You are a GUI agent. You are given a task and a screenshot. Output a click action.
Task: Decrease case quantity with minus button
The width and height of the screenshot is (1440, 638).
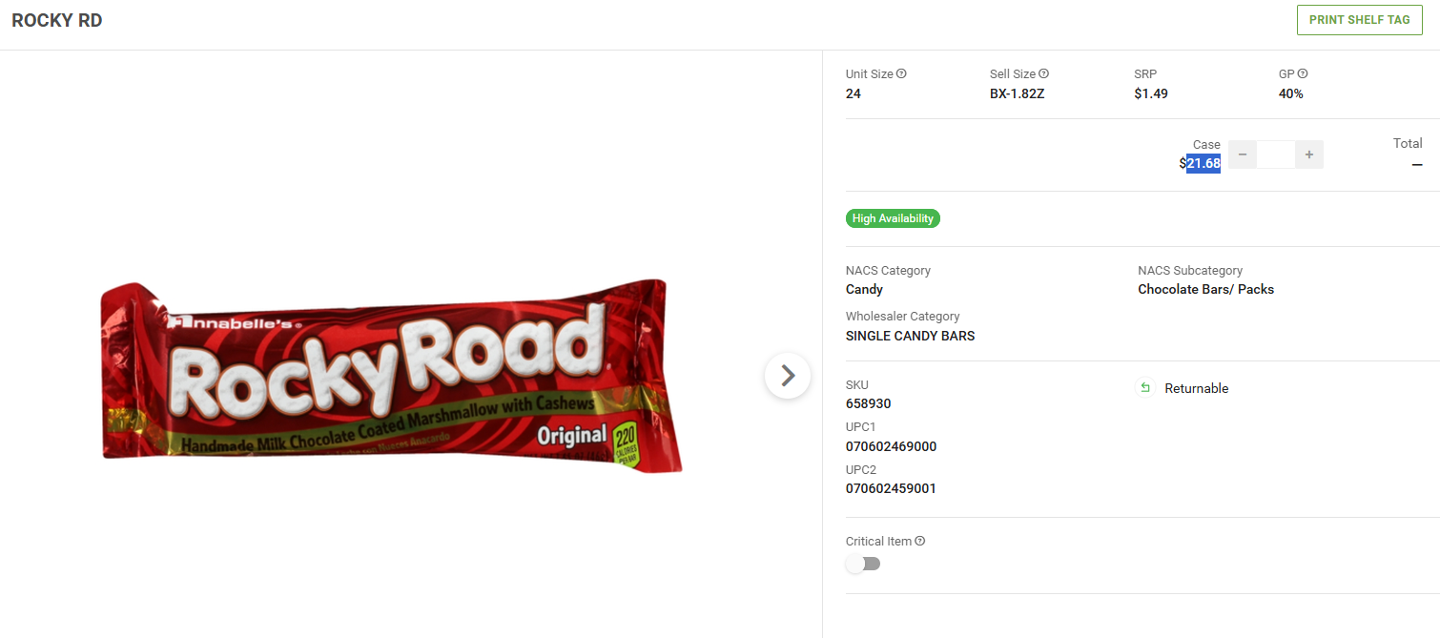click(1242, 154)
